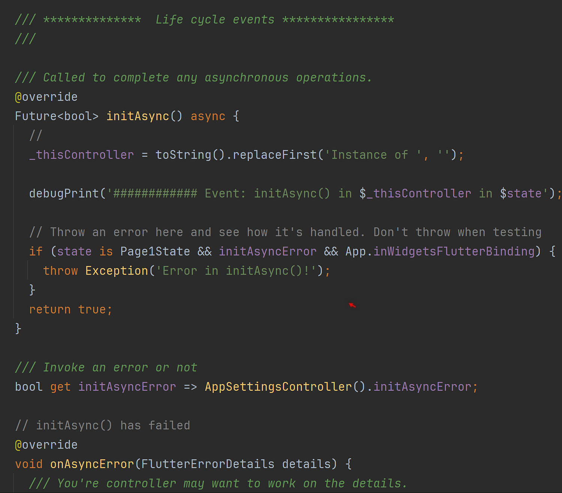This screenshot has height=493, width=562.
Task: Click the replaceFirst method call
Action: (x=275, y=155)
